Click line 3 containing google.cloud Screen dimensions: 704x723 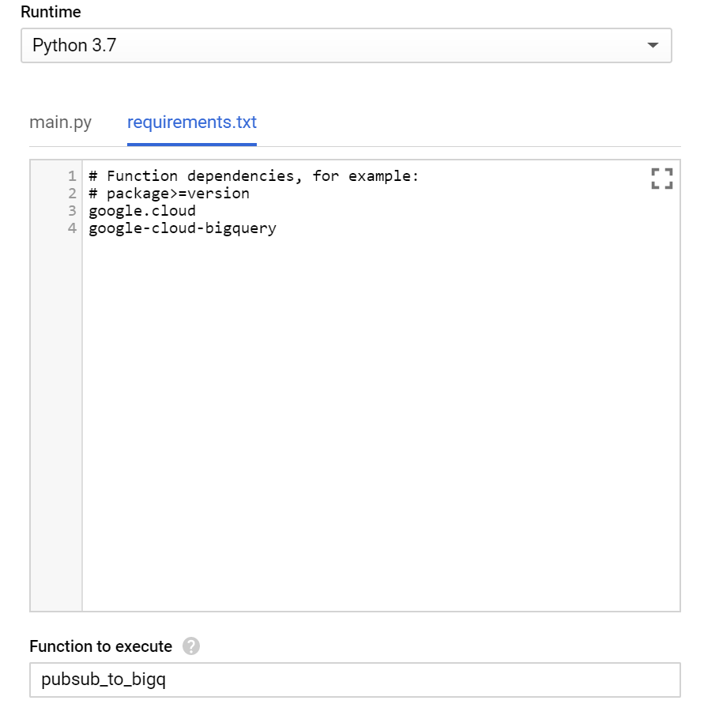pos(142,210)
